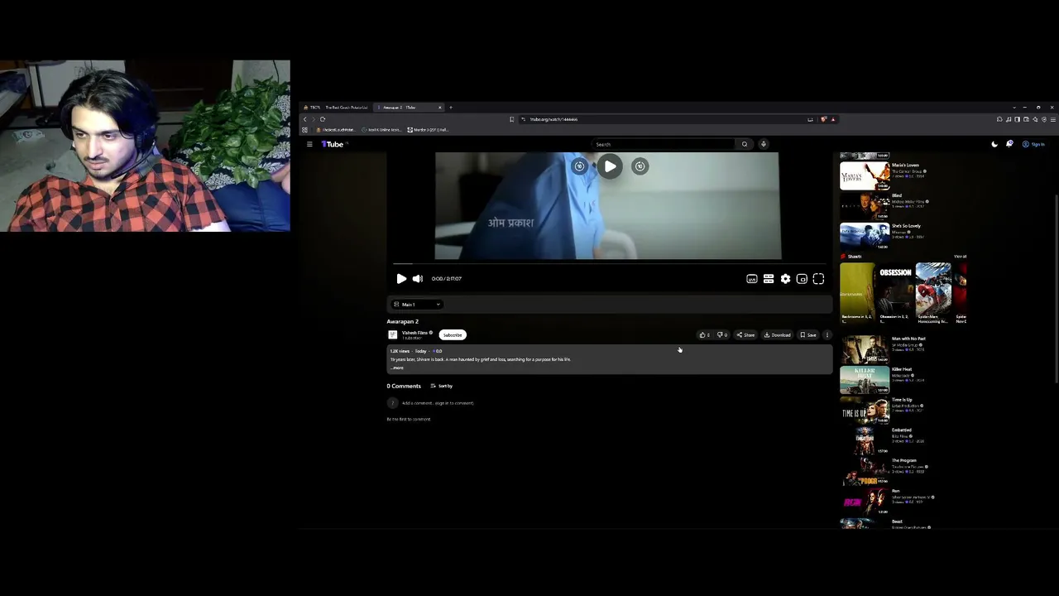Screen dimensions: 1059x596
Task: View all Shorts
Action: 960,257
